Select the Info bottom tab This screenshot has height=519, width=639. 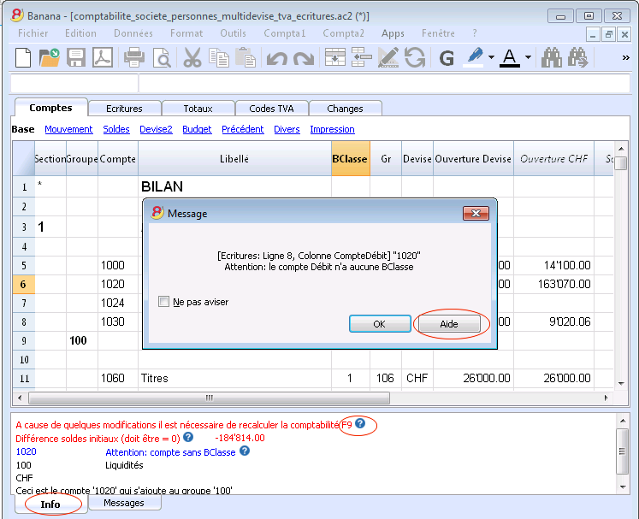pyautogui.click(x=50, y=504)
